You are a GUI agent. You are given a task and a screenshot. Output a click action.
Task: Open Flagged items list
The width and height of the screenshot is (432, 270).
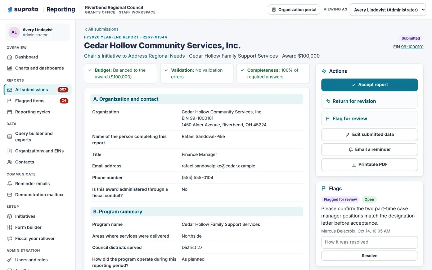(38, 101)
